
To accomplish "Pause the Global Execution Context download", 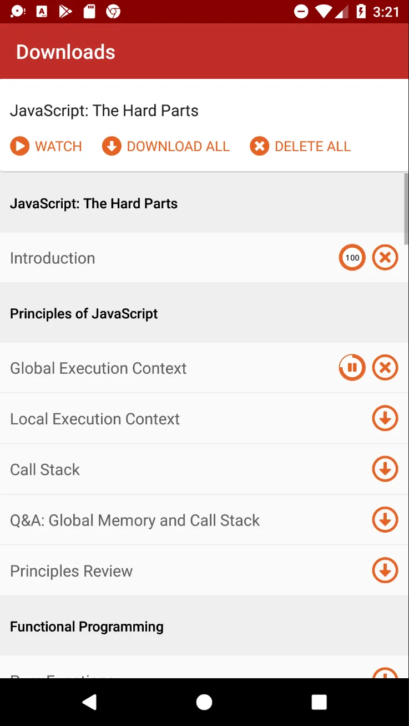I will [352, 368].
